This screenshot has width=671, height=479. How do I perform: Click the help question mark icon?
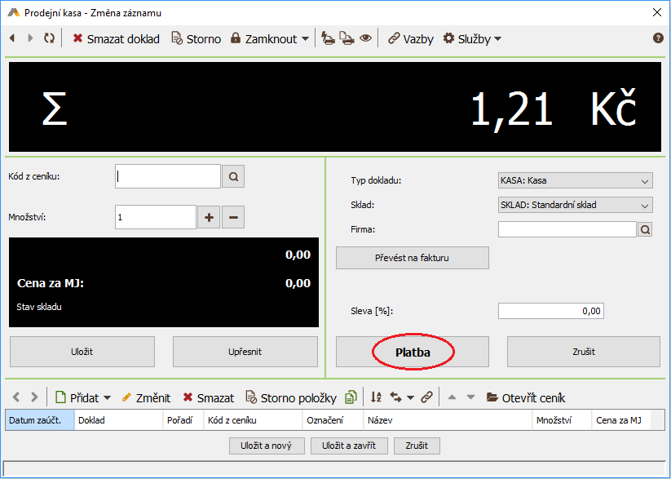click(658, 38)
